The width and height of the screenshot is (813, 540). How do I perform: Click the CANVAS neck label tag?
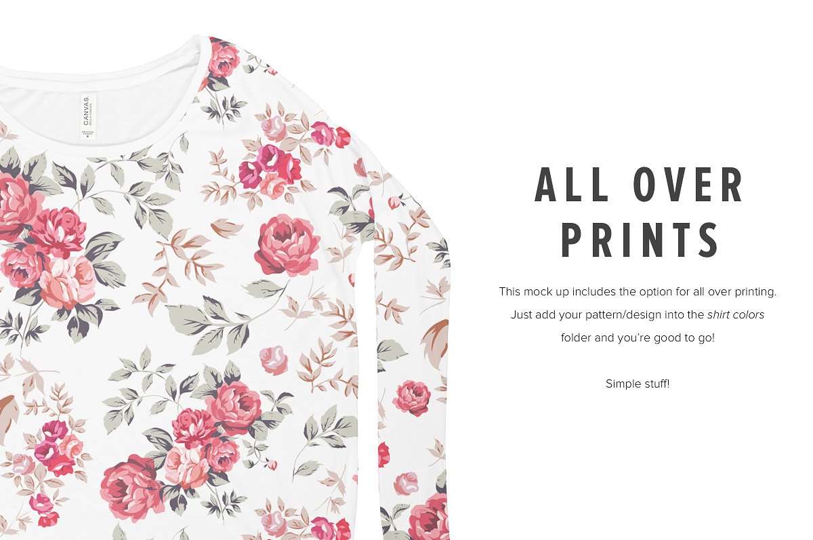click(86, 117)
